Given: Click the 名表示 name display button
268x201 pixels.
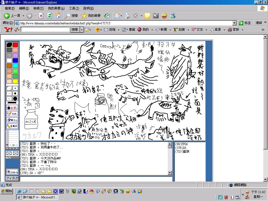Looking at the screenshot, I should 12,126.
